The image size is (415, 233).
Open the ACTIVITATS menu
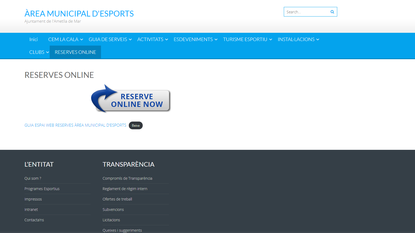(150, 39)
